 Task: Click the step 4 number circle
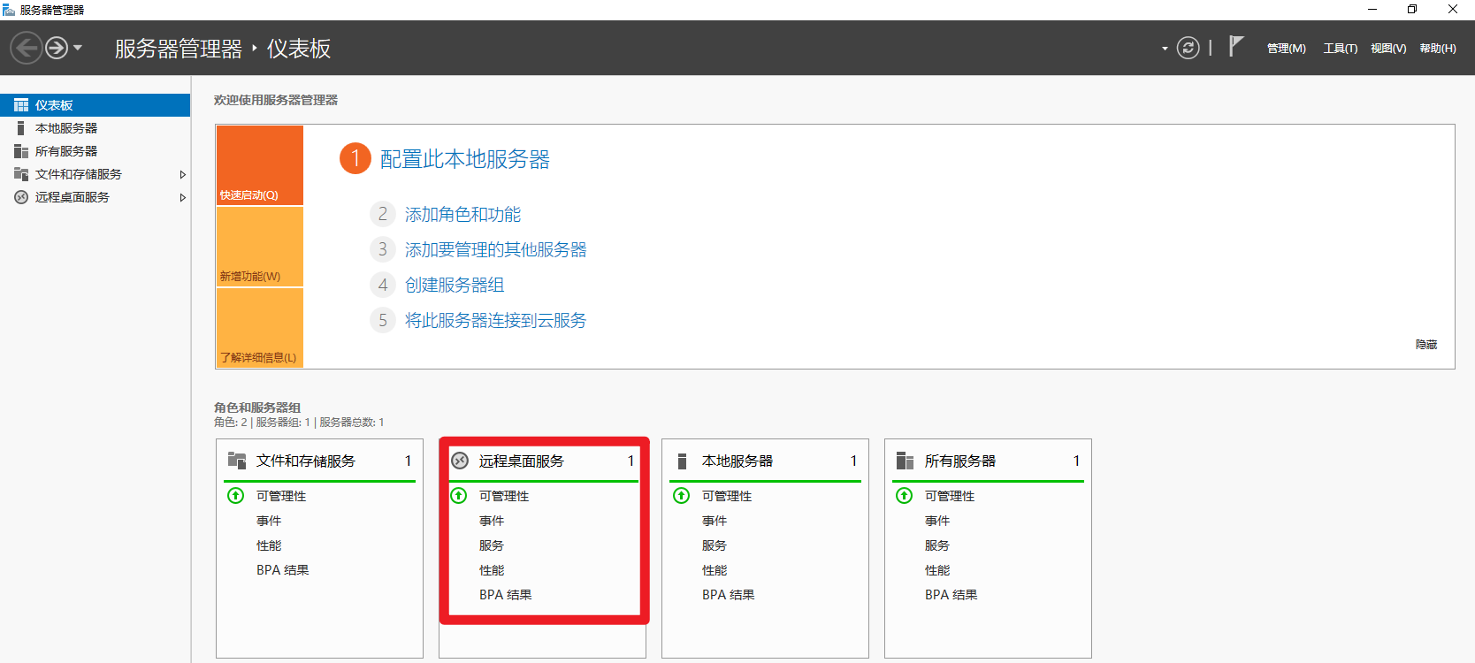click(x=382, y=285)
